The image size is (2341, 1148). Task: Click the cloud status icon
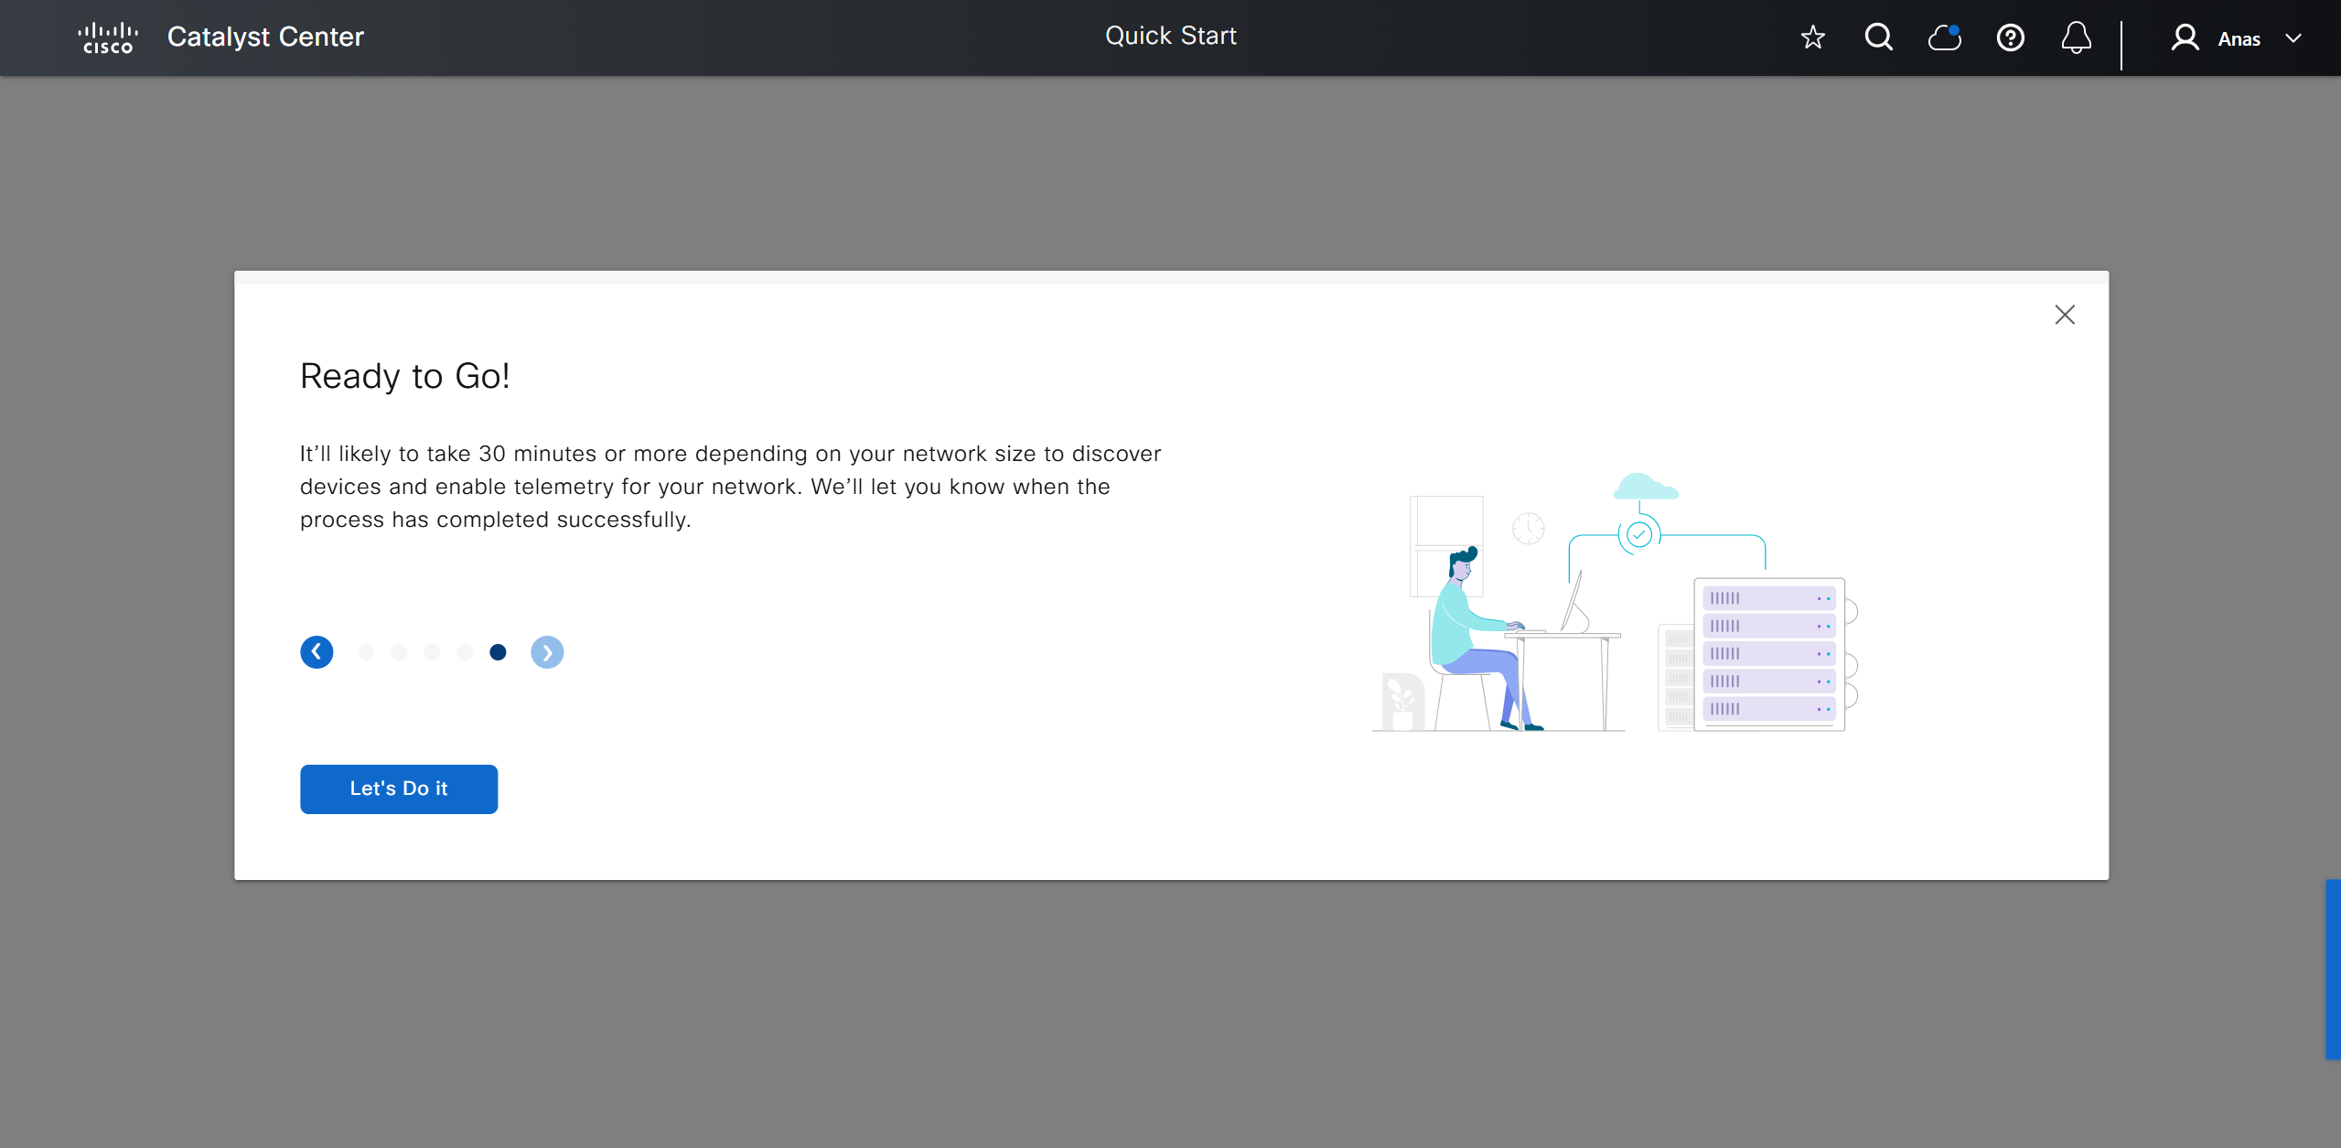click(1944, 38)
